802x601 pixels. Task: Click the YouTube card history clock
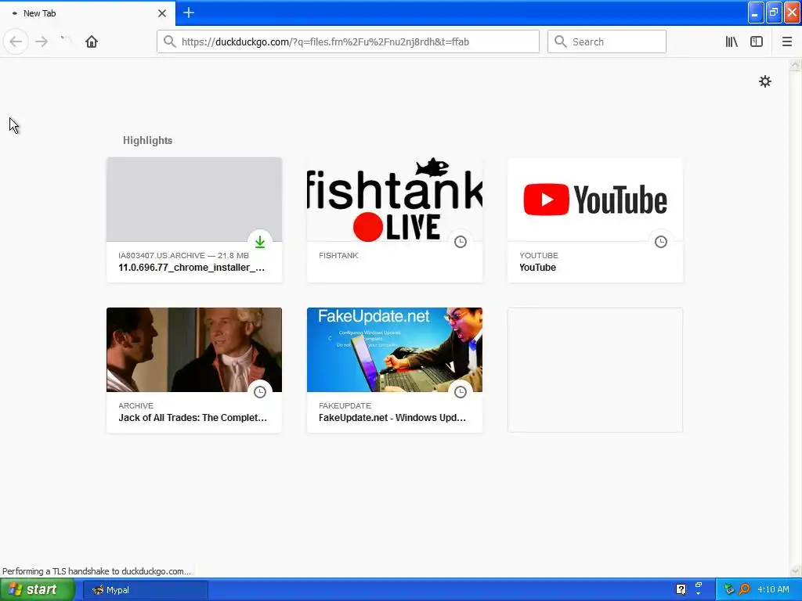[x=661, y=242]
